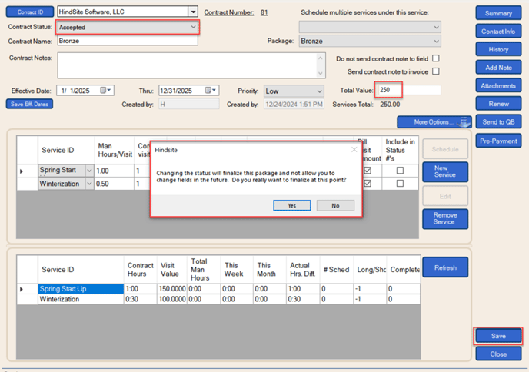The image size is (529, 372).
Task: Click the Contact ID button
Action: click(30, 12)
